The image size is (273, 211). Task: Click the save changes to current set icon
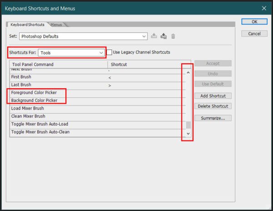click(154, 36)
